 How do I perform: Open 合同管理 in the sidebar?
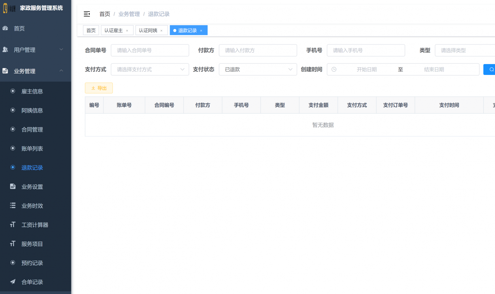pos(36,129)
